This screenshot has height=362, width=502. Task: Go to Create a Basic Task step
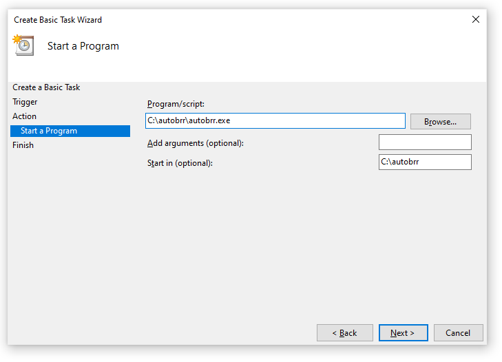point(46,87)
